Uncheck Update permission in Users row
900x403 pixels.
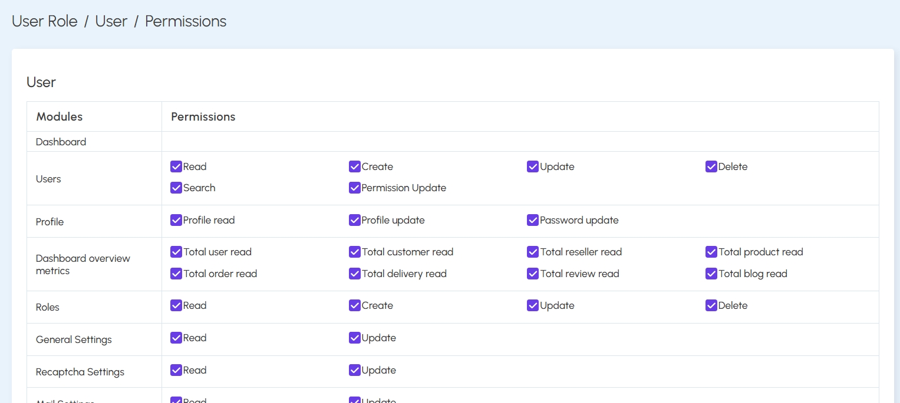tap(533, 166)
